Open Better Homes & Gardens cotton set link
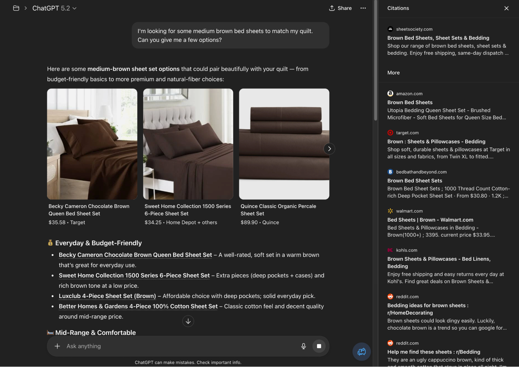This screenshot has width=519, height=367. tap(138, 306)
